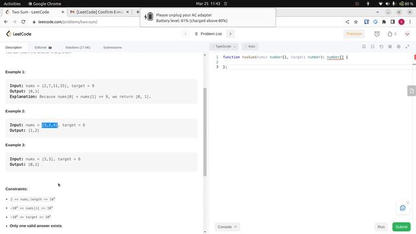
Task: Go to next problem arrow
Action: click(x=230, y=34)
